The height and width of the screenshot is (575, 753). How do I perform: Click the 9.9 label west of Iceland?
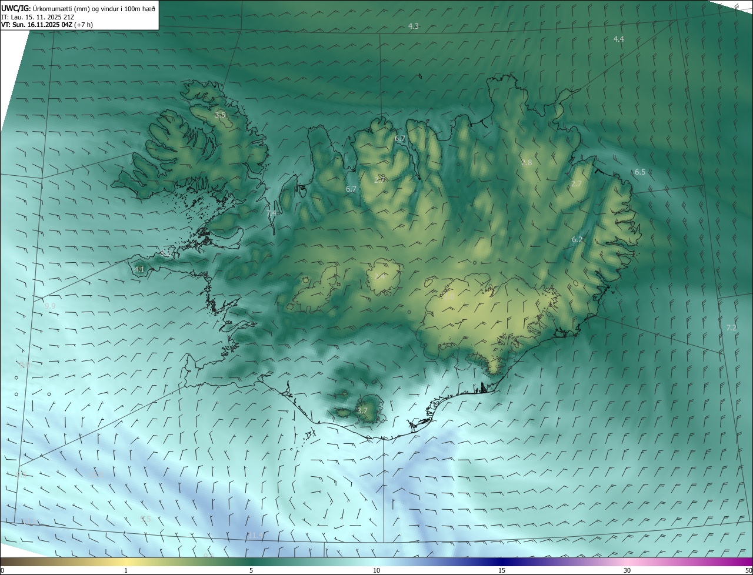tap(50, 306)
